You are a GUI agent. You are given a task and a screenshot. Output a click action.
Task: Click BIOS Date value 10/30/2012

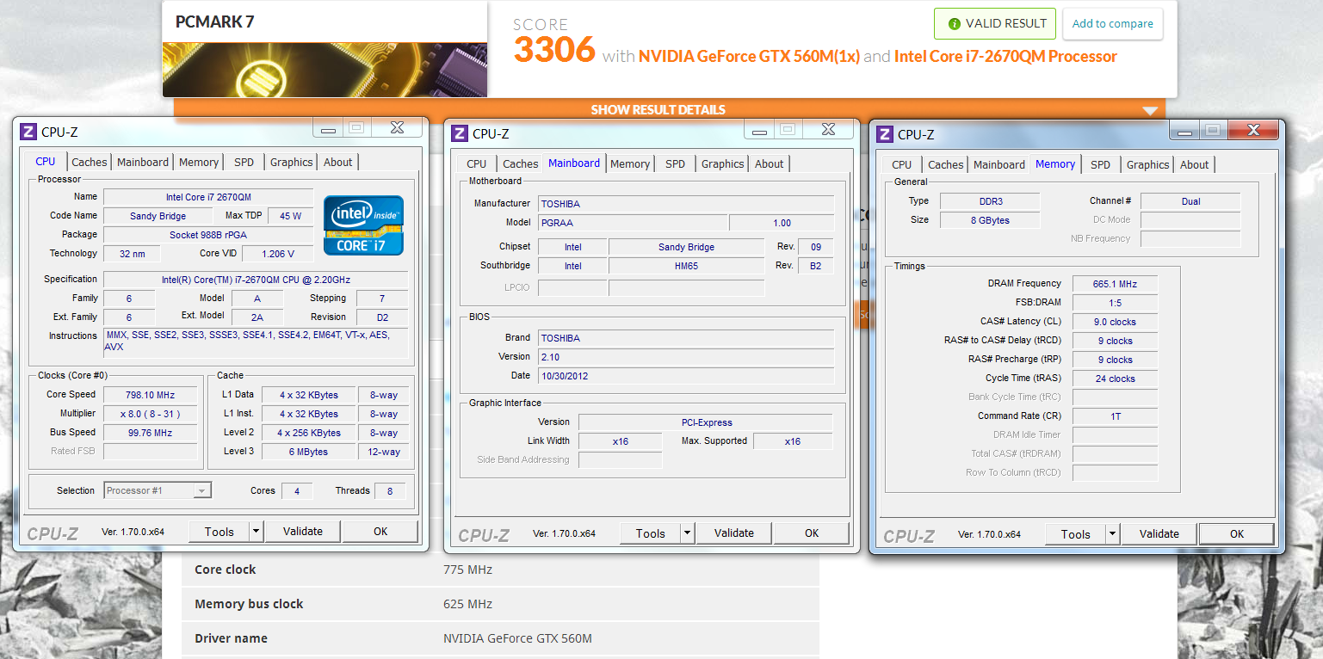tap(686, 376)
